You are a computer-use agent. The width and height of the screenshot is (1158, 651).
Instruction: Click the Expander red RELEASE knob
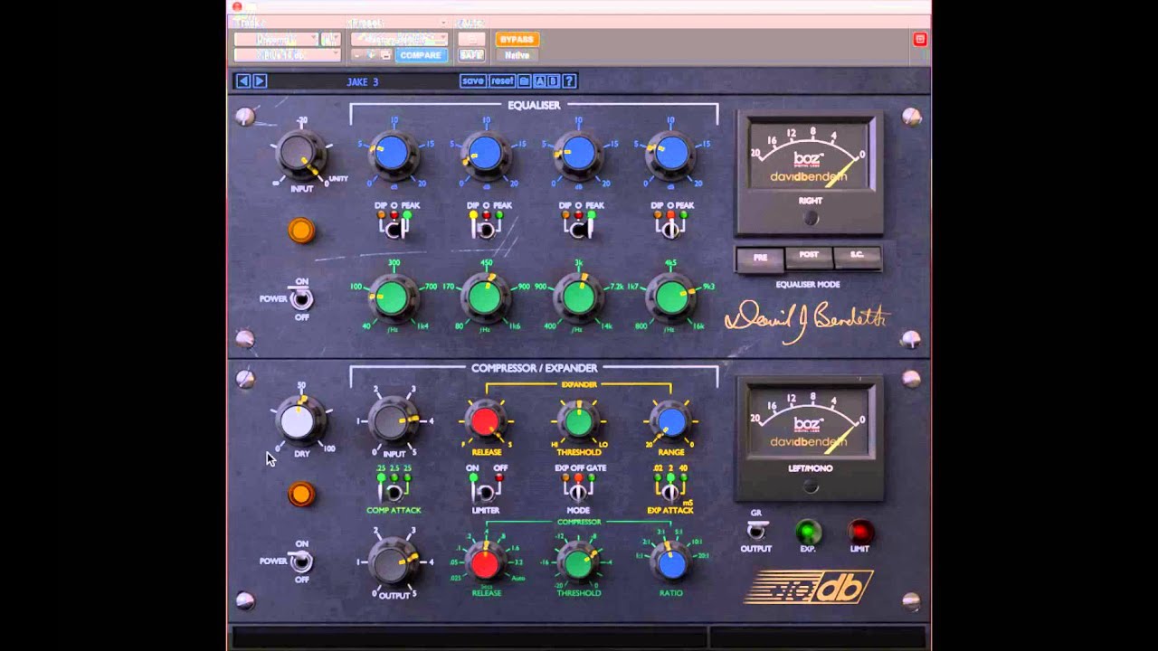486,421
